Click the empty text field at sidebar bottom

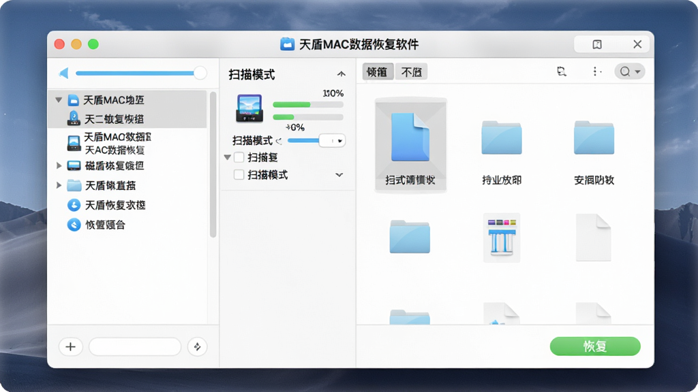135,346
